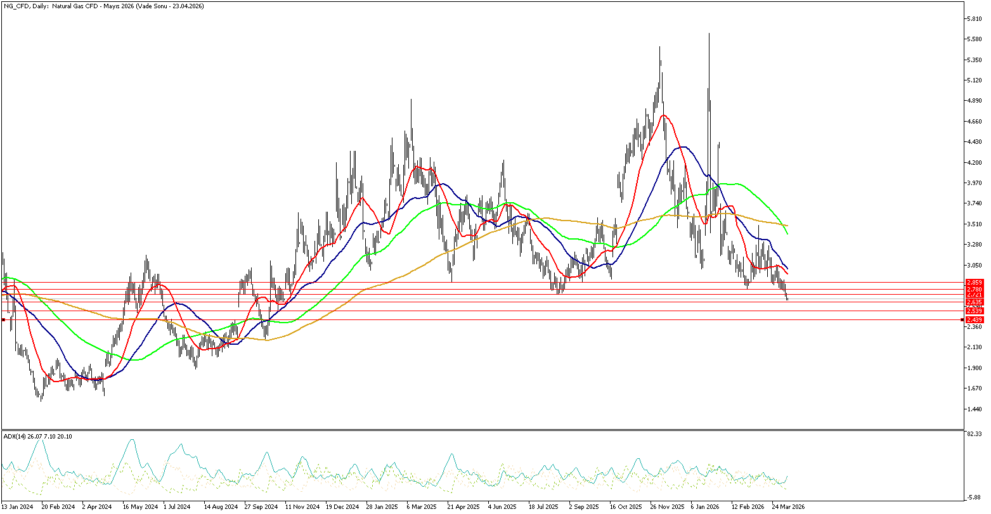Click the 13 Jan 2024 date label

[x=18, y=507]
